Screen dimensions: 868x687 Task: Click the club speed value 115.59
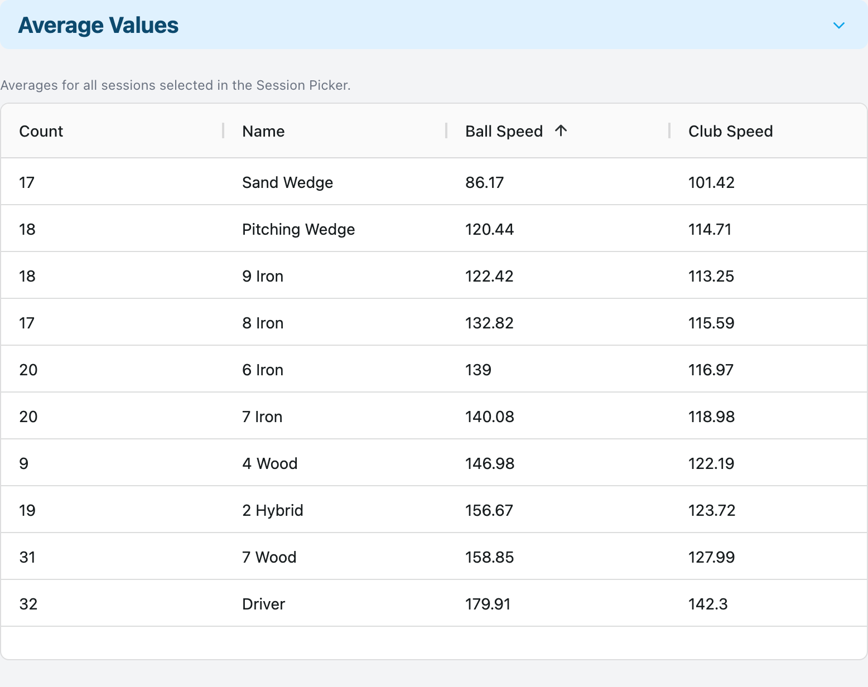(711, 323)
